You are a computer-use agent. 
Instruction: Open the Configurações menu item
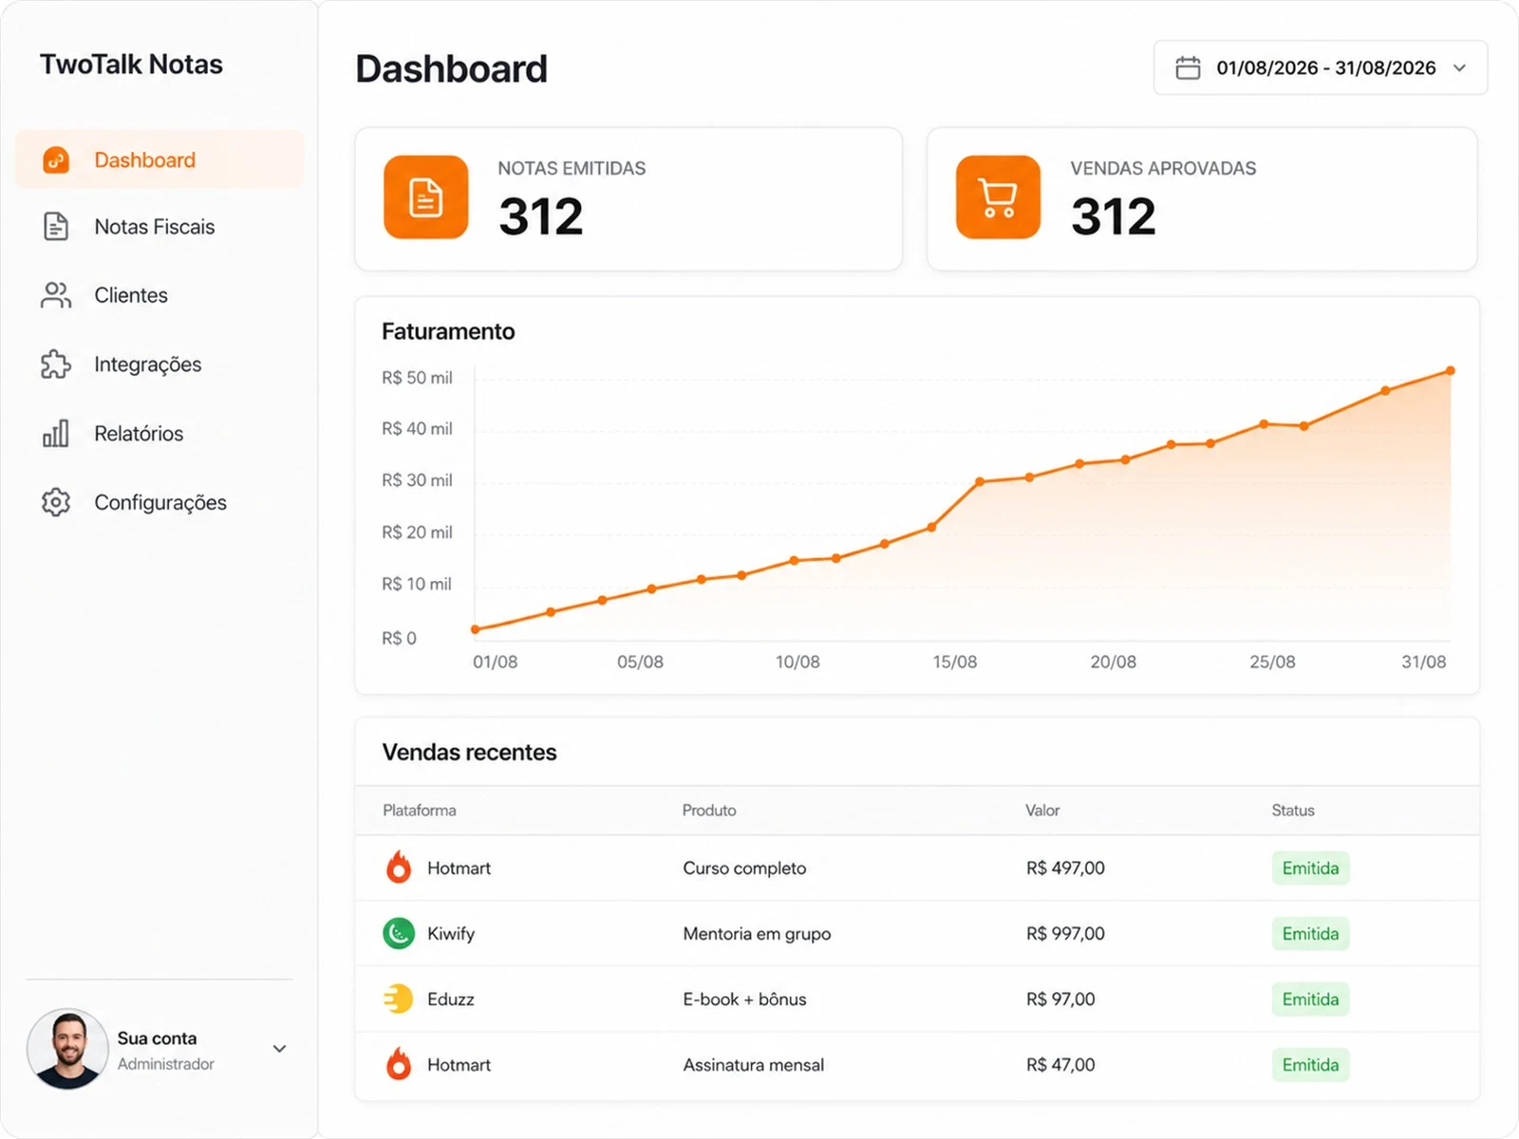(159, 502)
